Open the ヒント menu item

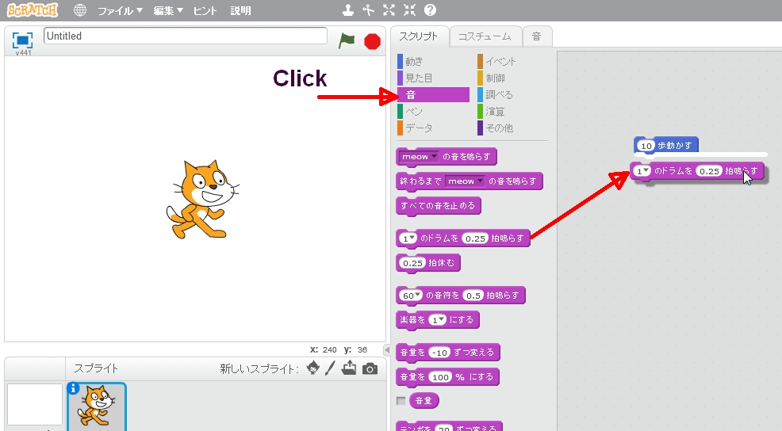point(205,10)
